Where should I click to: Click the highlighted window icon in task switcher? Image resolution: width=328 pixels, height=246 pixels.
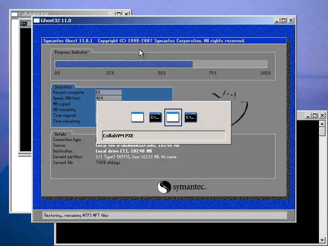click(x=173, y=117)
